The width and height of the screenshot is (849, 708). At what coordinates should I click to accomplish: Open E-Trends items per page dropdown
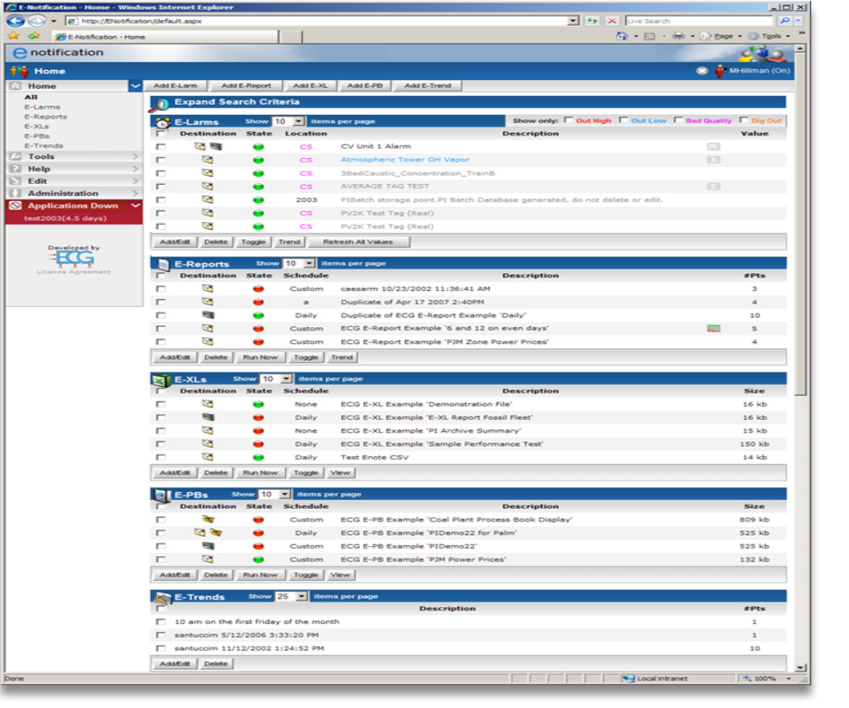click(x=302, y=597)
